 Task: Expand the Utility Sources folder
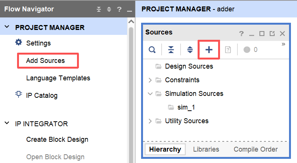click(x=150, y=121)
